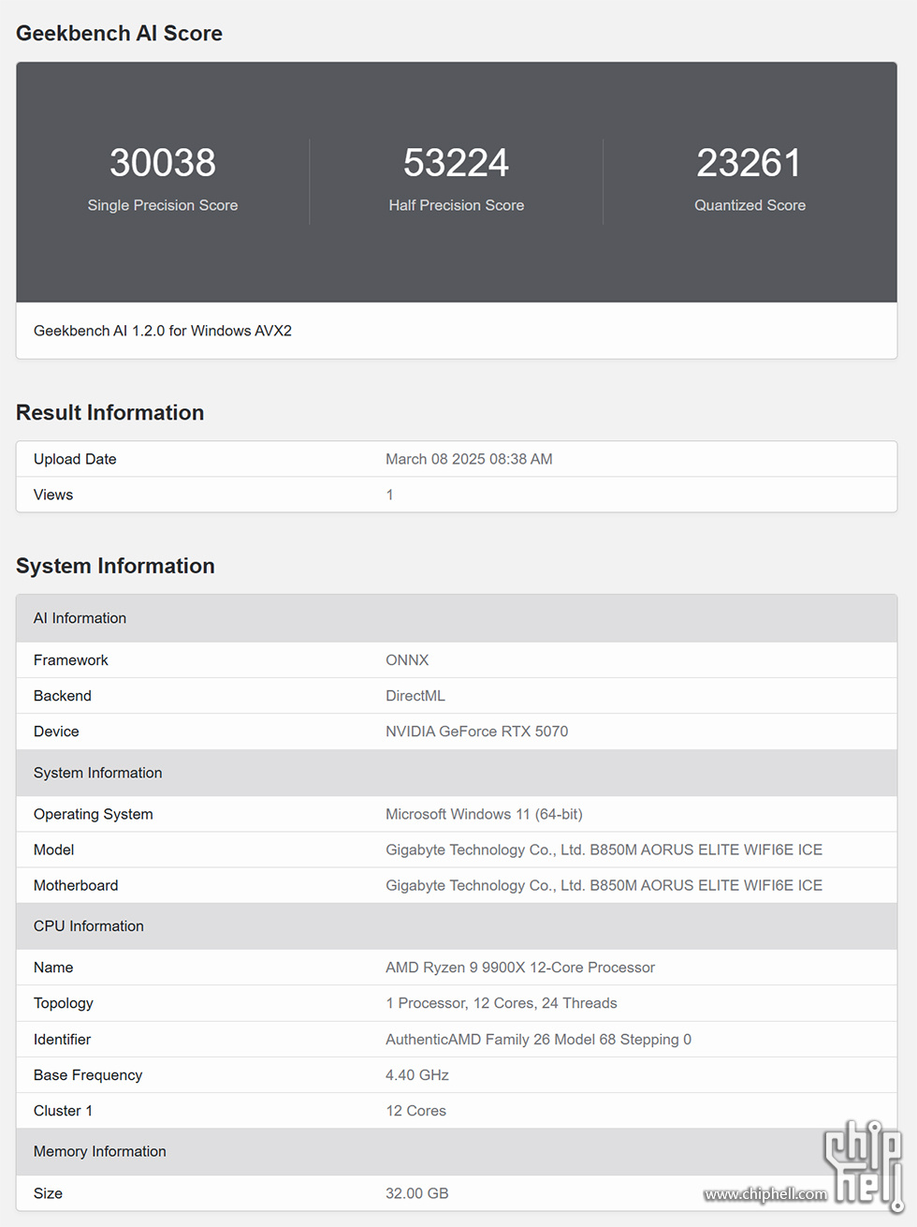Click the Single Precision Score value 30038
The width and height of the screenshot is (917, 1227).
click(x=162, y=162)
